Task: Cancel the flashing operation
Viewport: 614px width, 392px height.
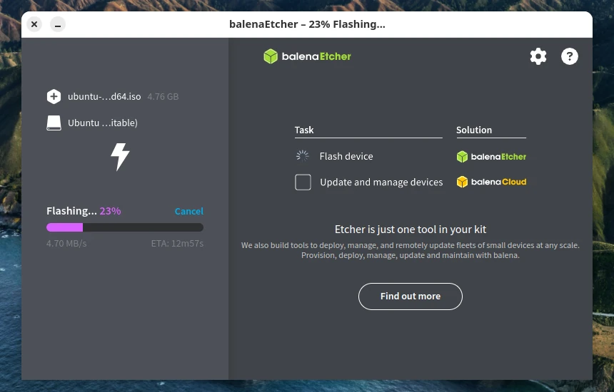Action: pyautogui.click(x=188, y=212)
